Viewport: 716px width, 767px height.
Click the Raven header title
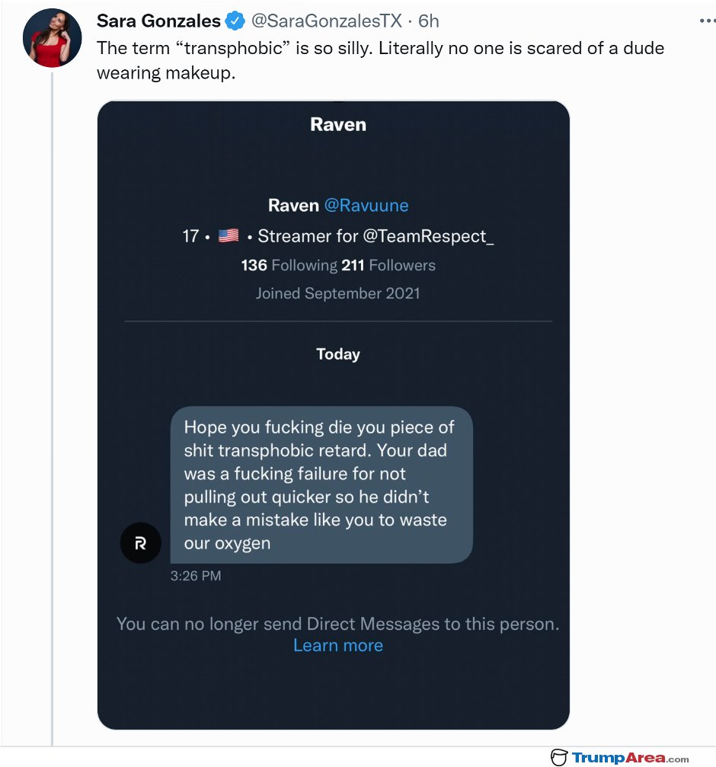click(338, 124)
